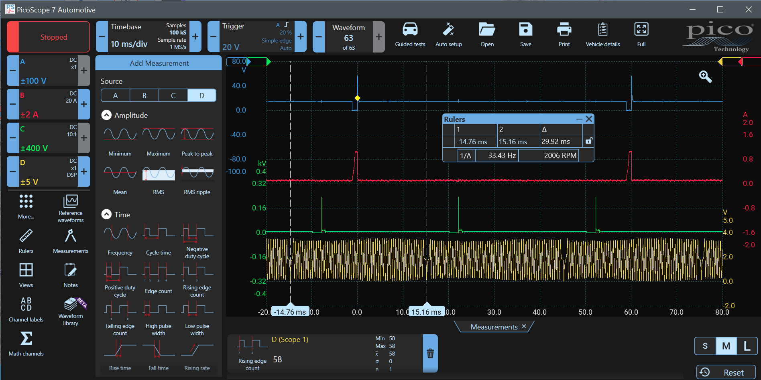Screen dimensions: 761x380
Task: Toggle the Stopped capture button
Action: coord(49,37)
